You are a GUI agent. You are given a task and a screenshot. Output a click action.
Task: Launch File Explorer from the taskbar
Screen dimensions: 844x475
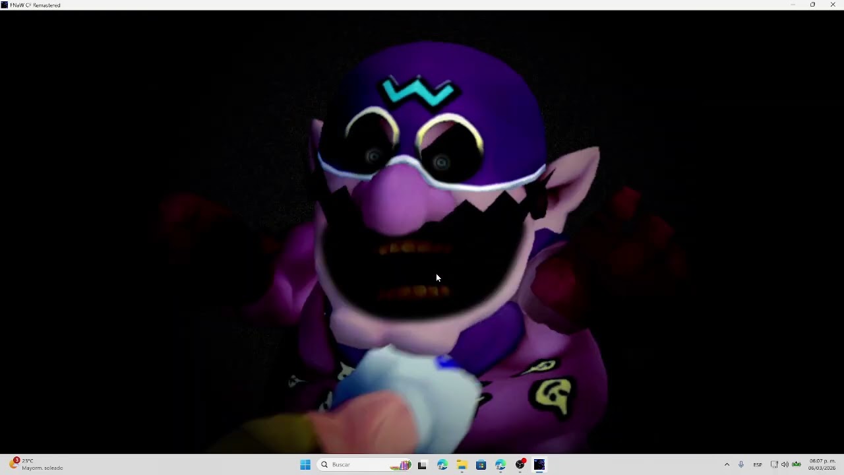point(462,464)
